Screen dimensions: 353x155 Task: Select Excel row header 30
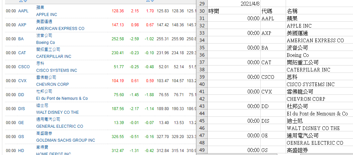pyautogui.click(x=202, y=11)
